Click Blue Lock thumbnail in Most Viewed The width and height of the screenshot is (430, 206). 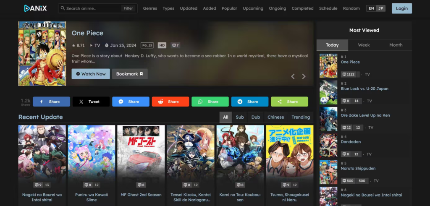[x=328, y=92]
